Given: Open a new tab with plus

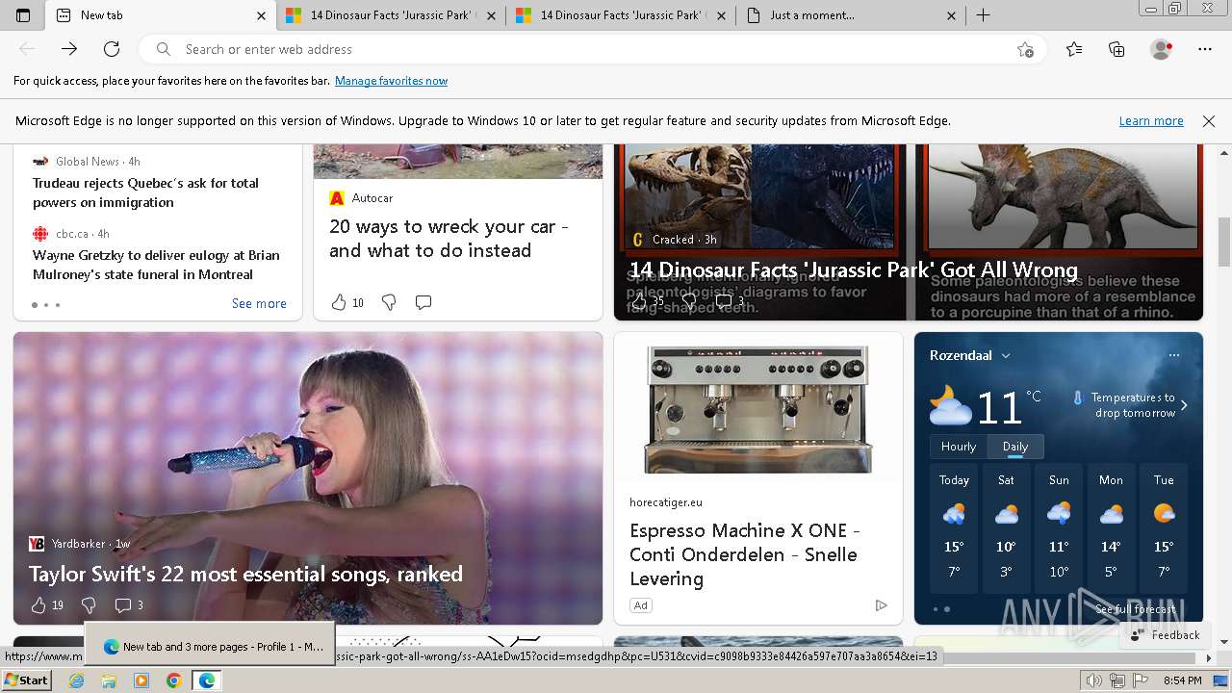Looking at the screenshot, I should click(x=983, y=15).
